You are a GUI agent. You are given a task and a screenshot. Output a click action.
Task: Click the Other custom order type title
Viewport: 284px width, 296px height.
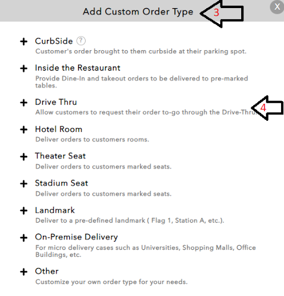point(47,271)
